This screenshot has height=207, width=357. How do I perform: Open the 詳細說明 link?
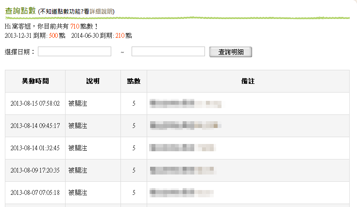click(102, 11)
